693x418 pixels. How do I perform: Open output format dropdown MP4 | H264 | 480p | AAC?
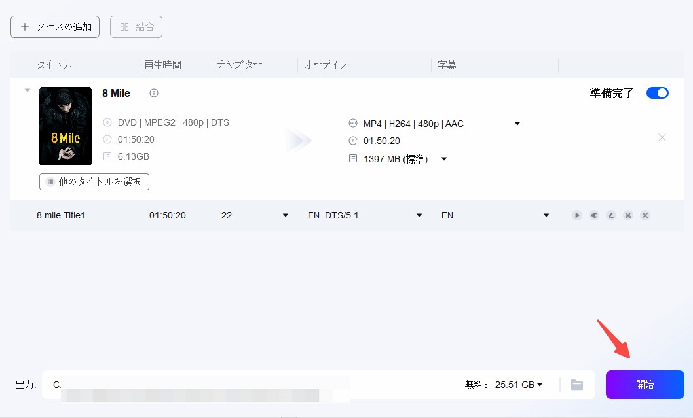[517, 124]
